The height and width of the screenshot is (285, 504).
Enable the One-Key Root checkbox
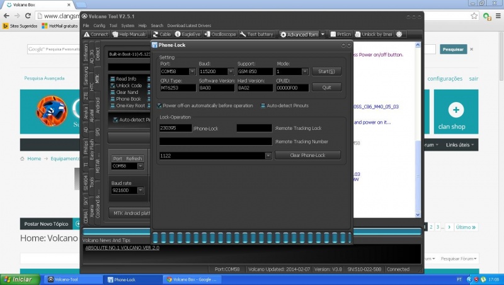click(113, 105)
